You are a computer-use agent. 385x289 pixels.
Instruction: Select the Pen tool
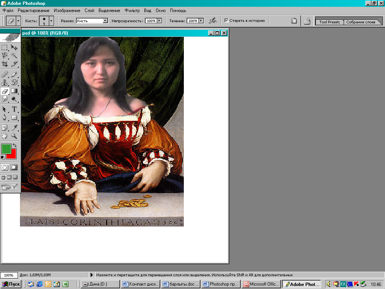[x=5, y=117]
